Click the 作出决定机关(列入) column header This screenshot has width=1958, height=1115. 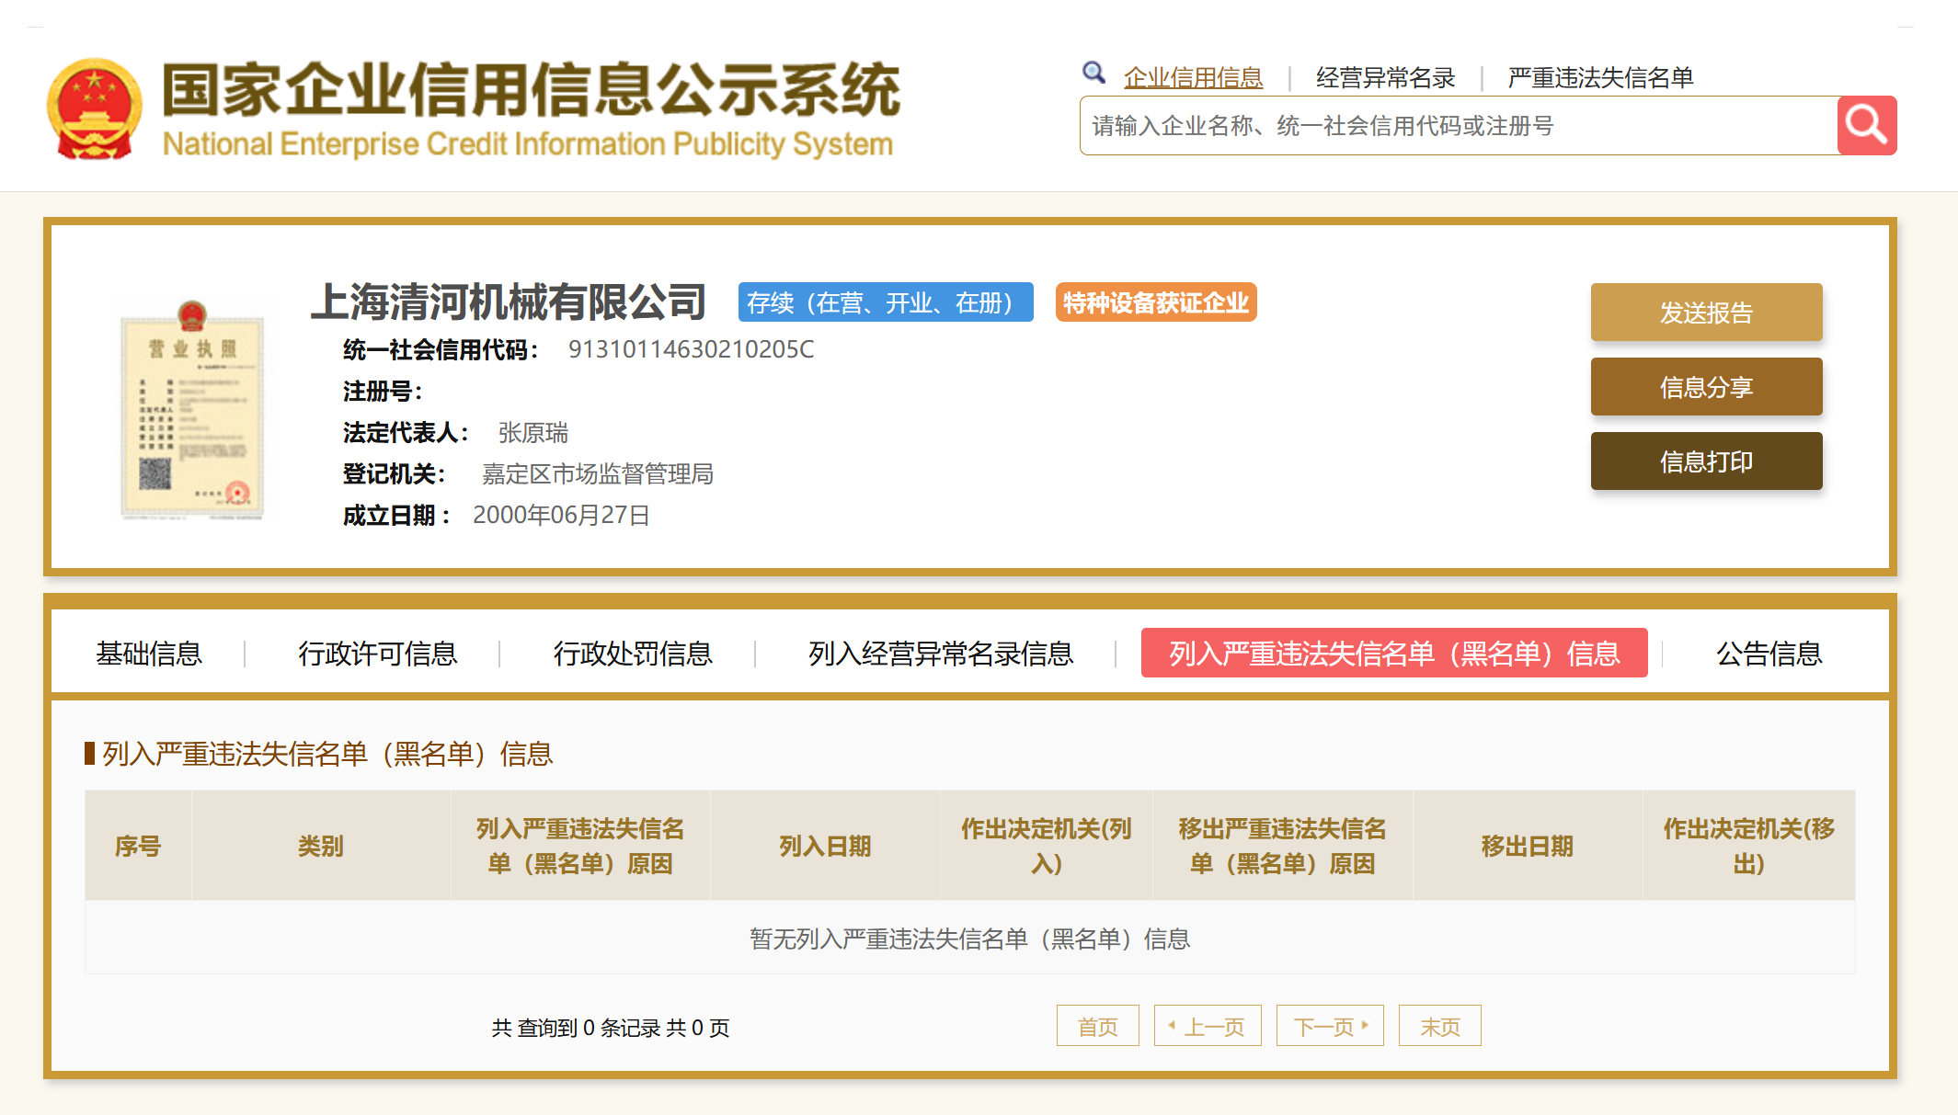click(x=1047, y=846)
